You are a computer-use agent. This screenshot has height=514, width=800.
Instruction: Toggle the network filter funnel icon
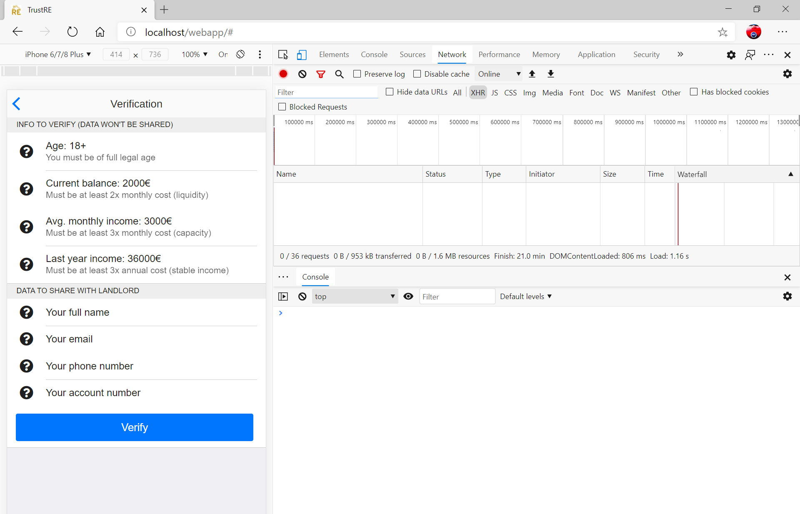click(320, 74)
